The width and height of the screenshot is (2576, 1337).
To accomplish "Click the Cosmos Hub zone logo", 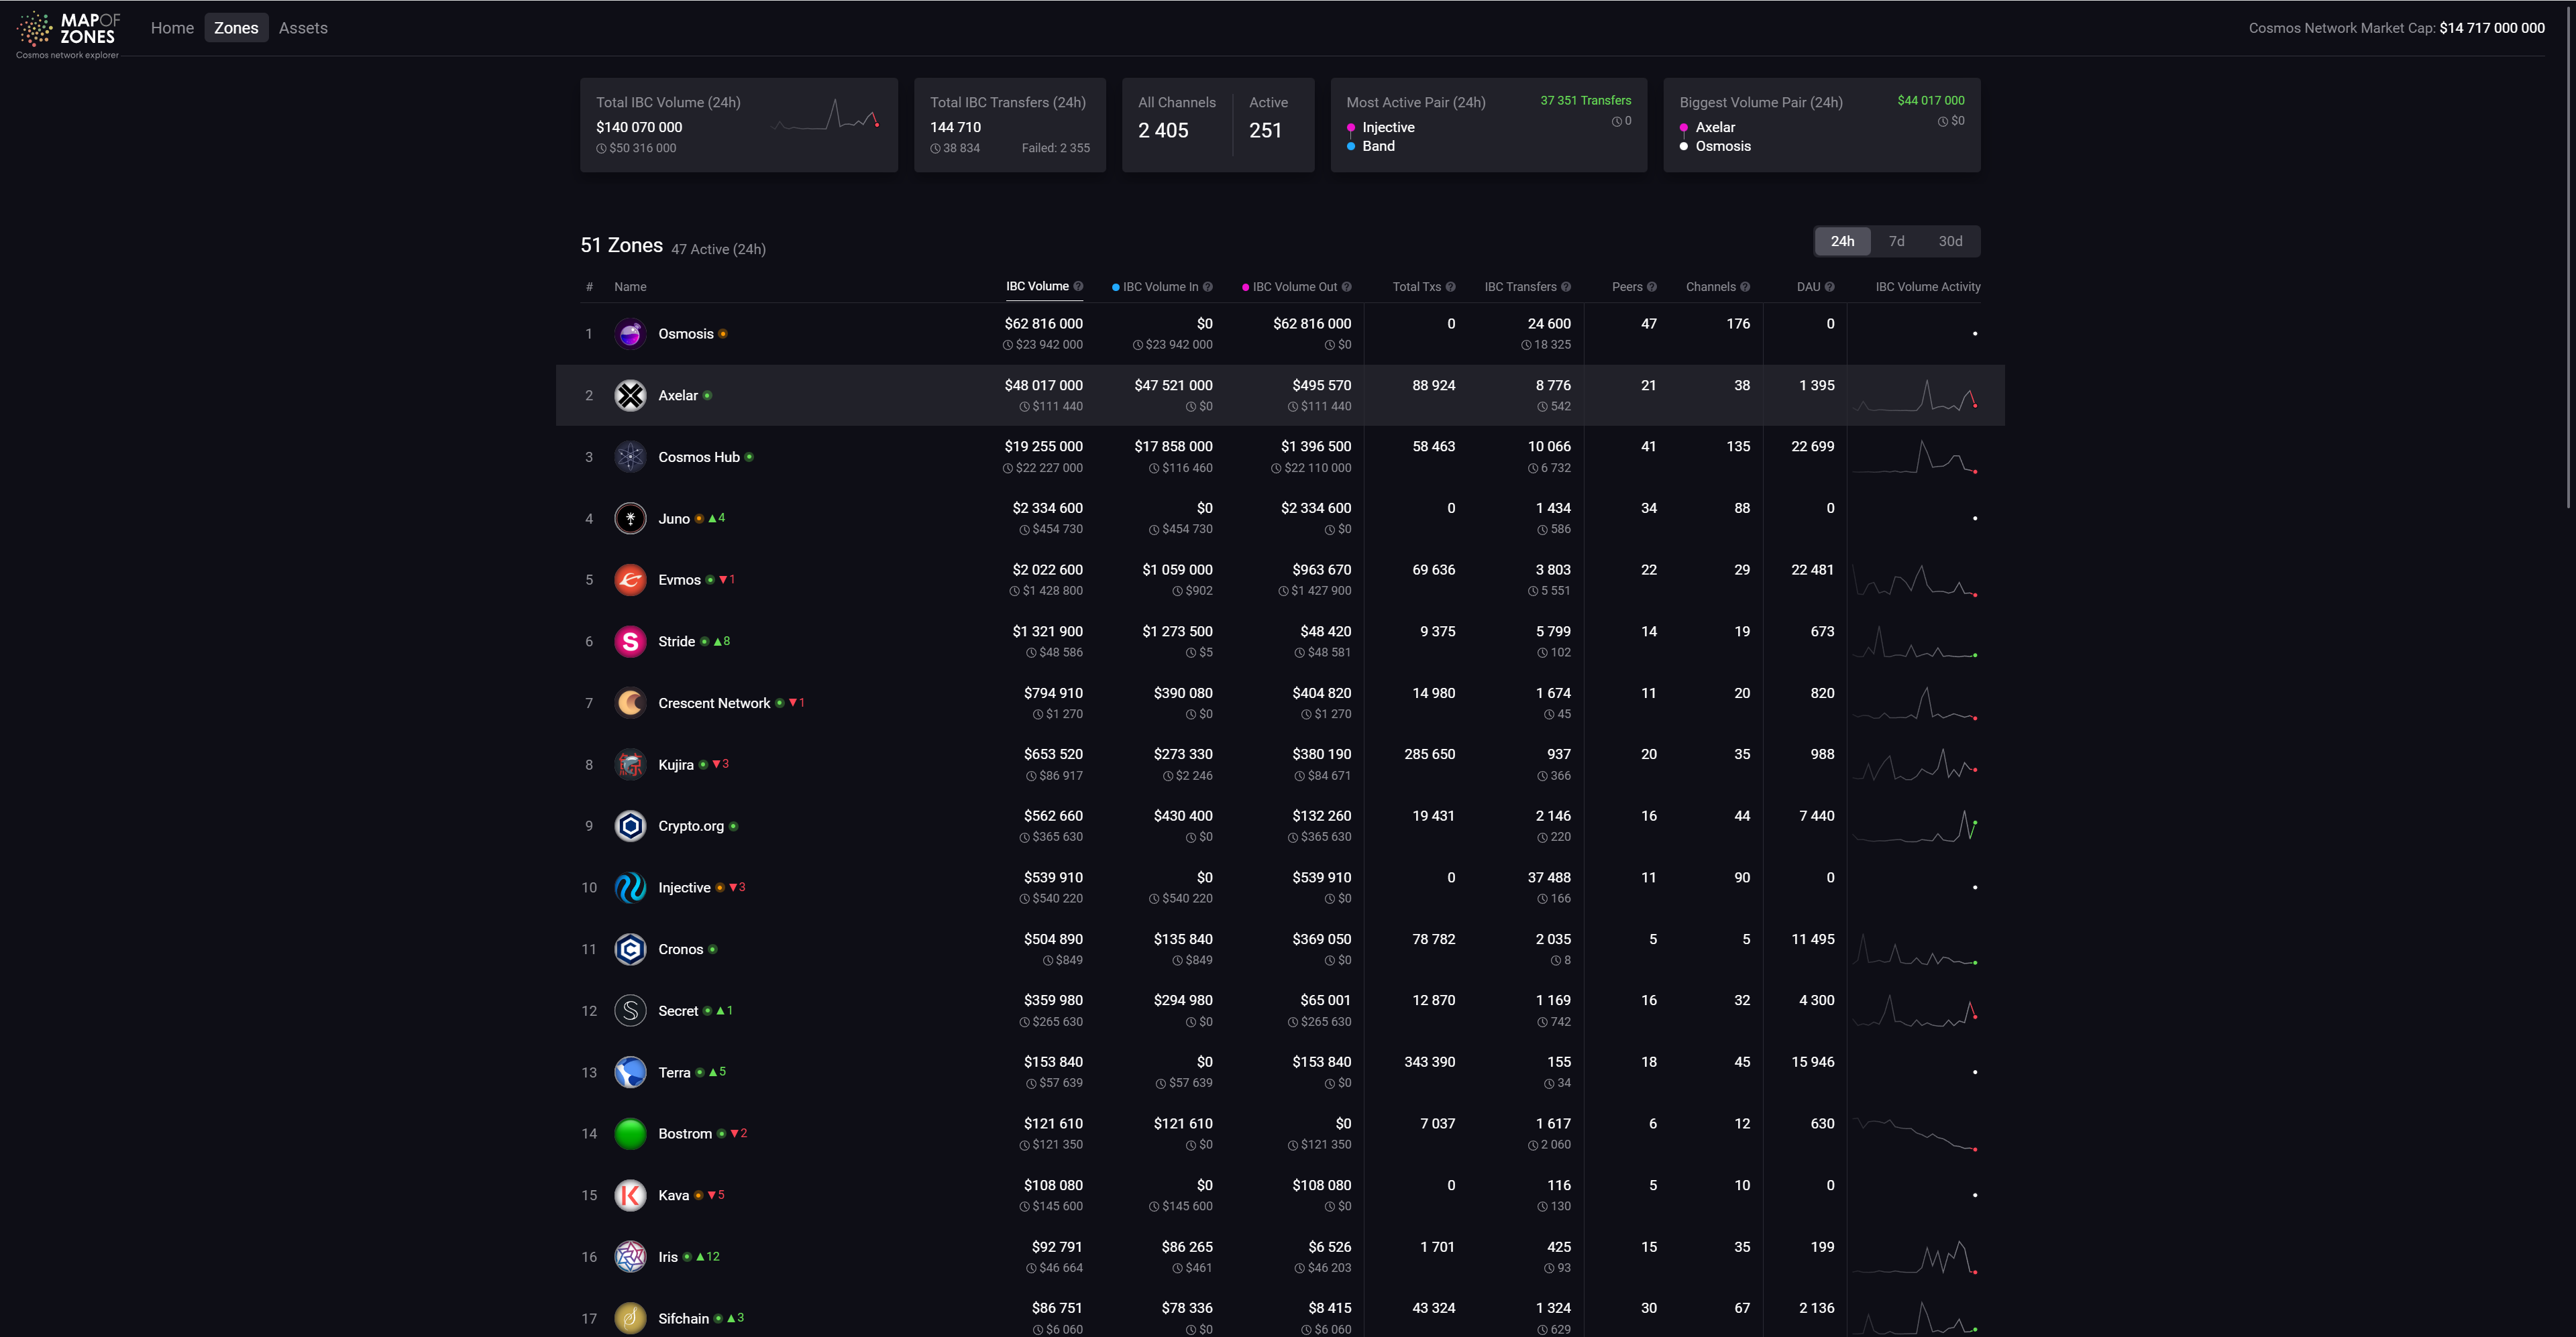I will click(630, 458).
